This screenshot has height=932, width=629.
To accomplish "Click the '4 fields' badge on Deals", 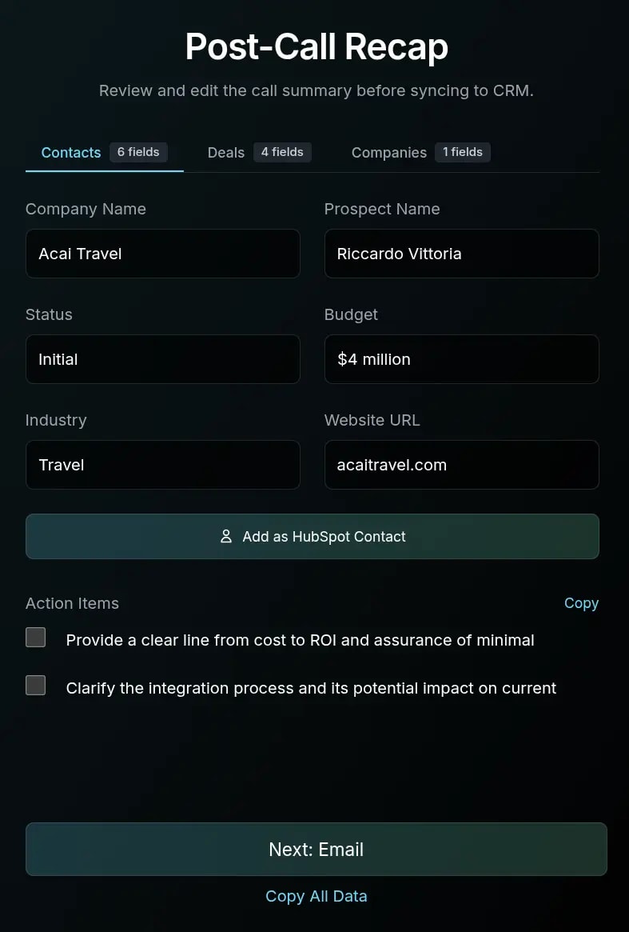I will point(282,152).
